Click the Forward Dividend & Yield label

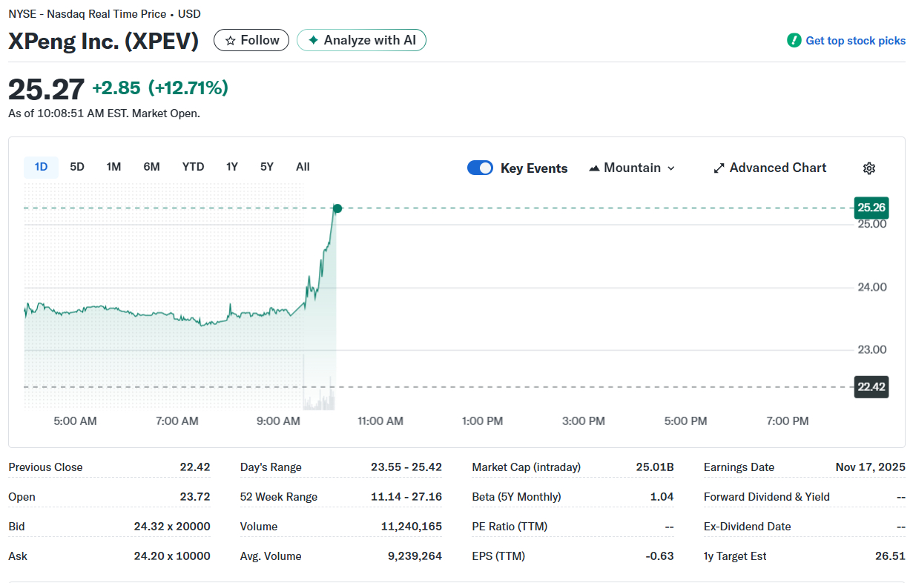coord(767,497)
